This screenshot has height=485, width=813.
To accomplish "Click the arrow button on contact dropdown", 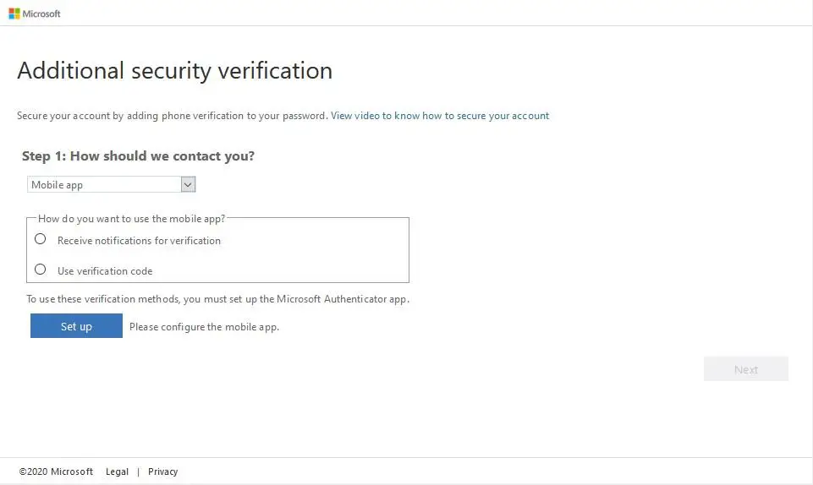I will (x=188, y=184).
